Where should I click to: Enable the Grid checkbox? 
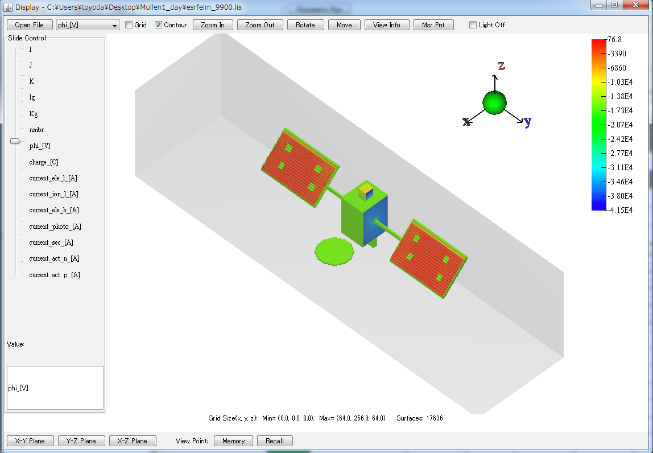(129, 25)
